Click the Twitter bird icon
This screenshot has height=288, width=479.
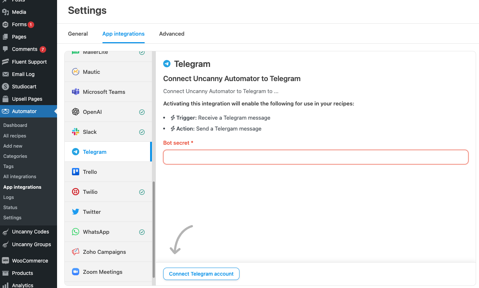pyautogui.click(x=76, y=212)
